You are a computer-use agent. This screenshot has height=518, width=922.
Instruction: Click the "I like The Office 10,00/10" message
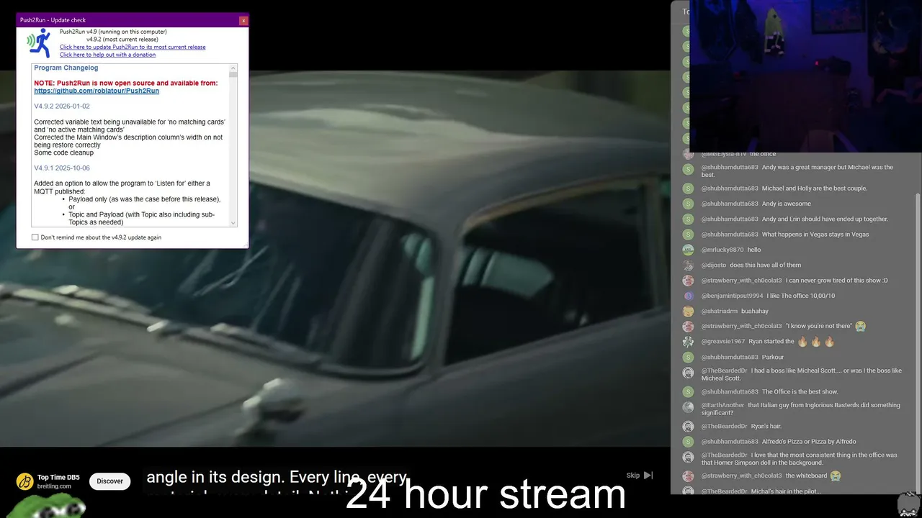801,296
